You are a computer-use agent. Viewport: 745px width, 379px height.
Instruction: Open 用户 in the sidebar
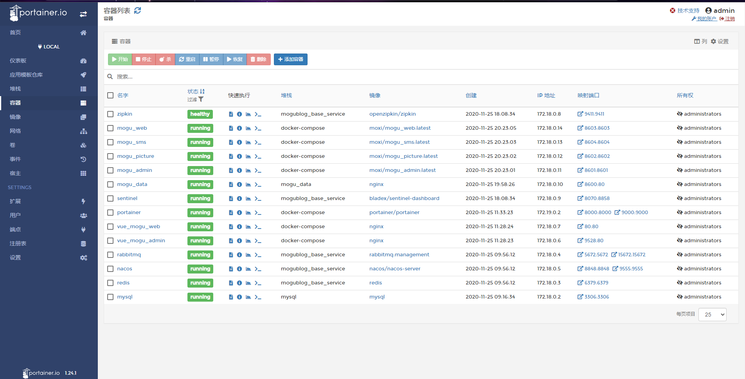[49, 215]
